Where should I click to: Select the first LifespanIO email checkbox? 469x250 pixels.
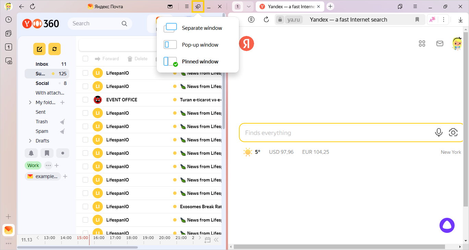[85, 73]
